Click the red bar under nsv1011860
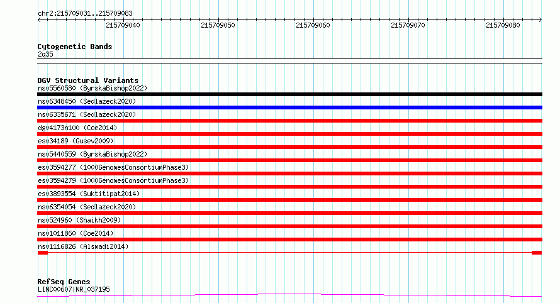The width and height of the screenshot is (560, 303). coord(289,240)
